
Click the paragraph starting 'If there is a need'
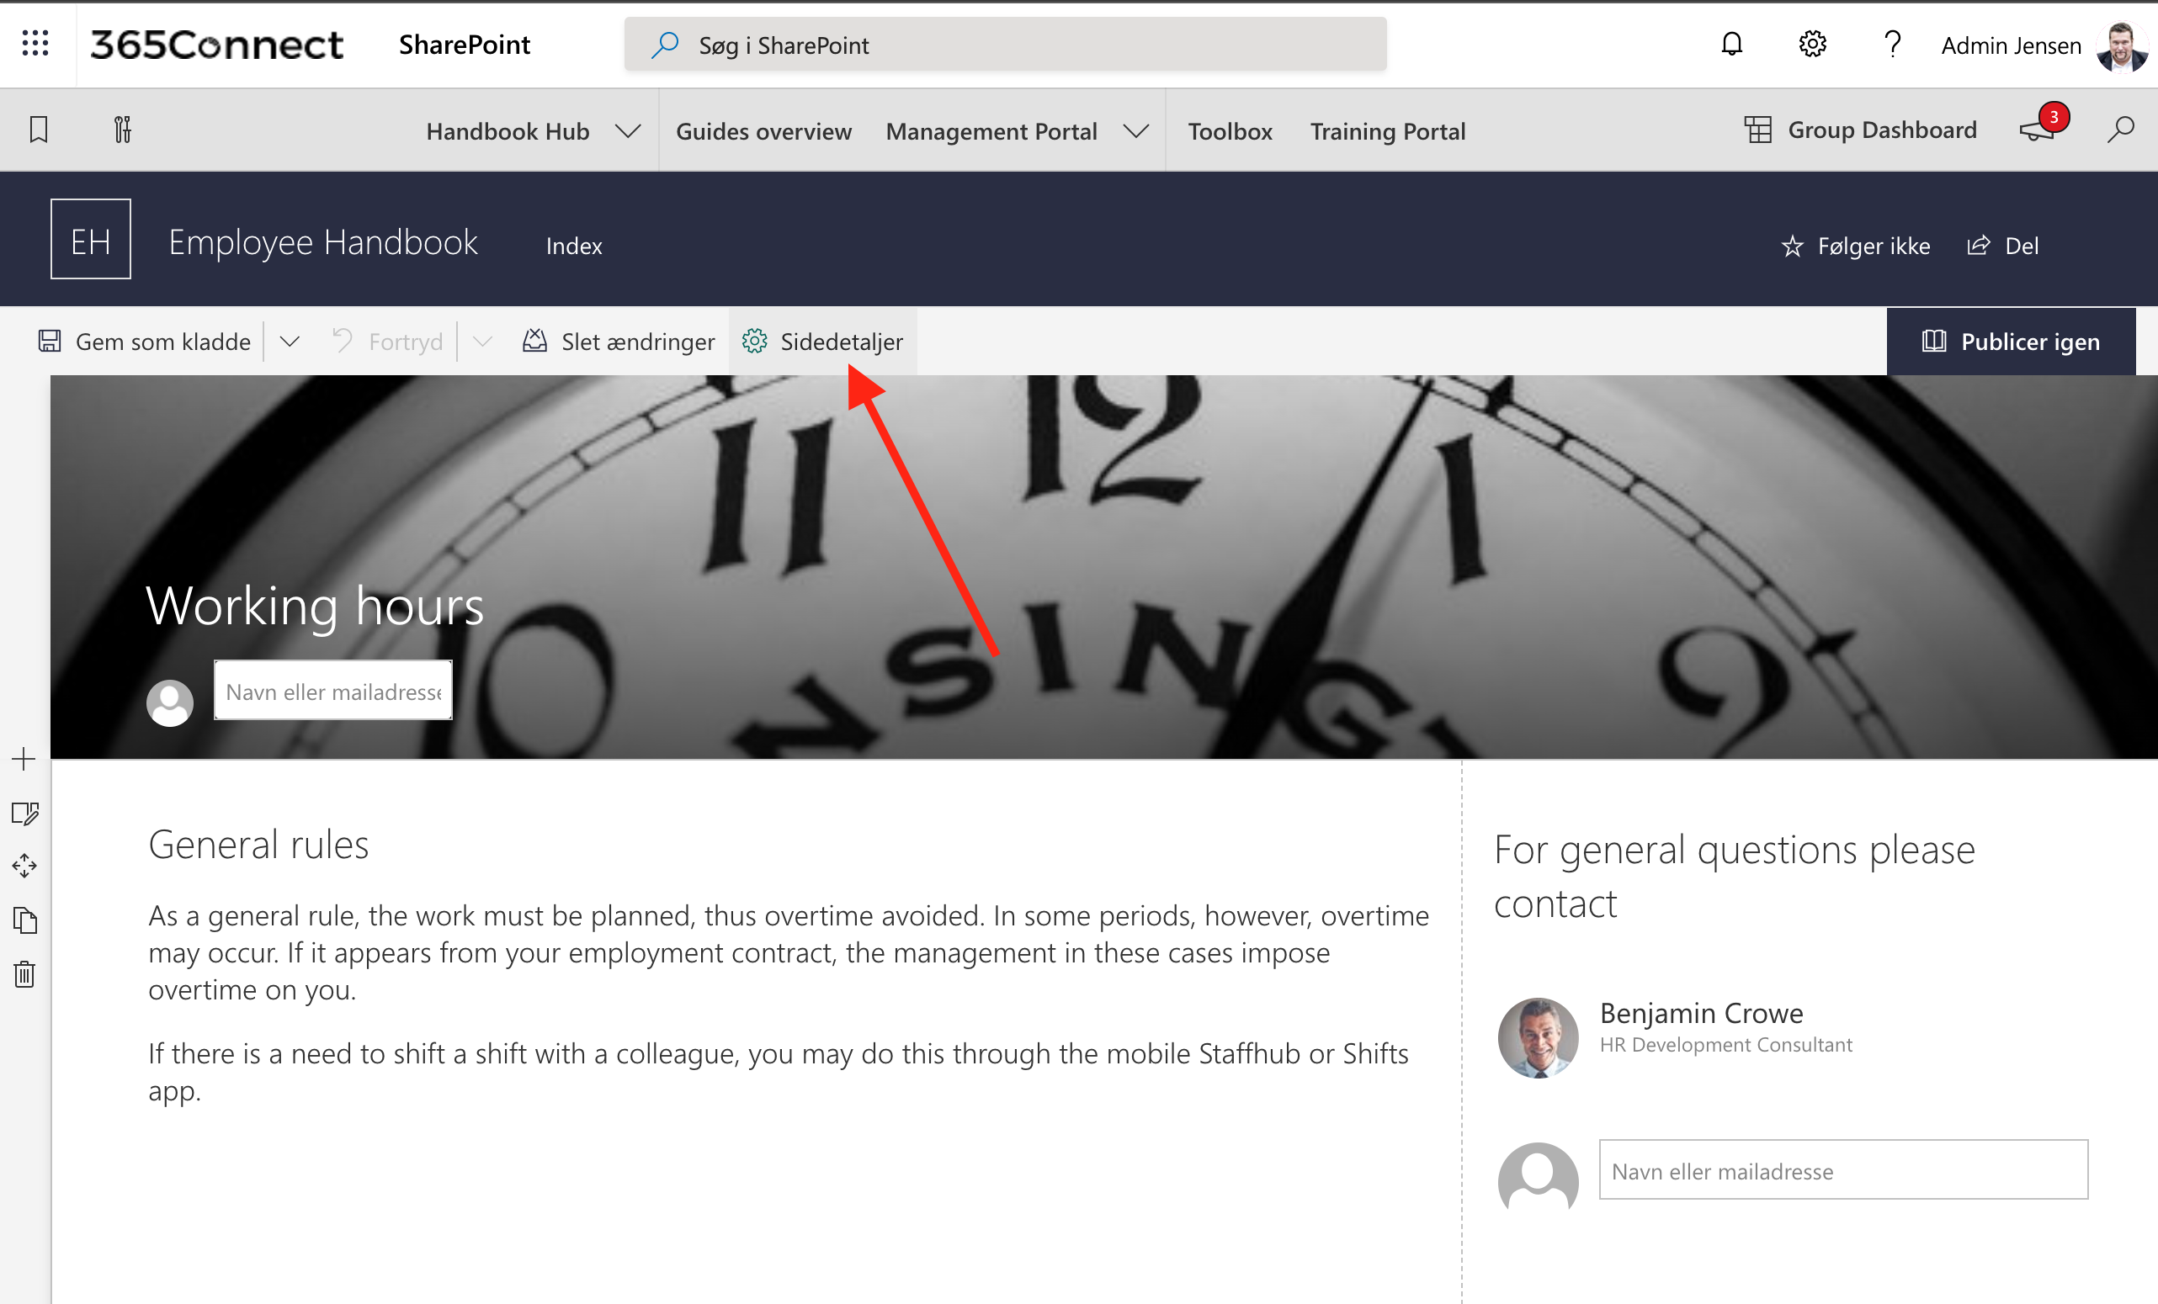(x=779, y=1072)
